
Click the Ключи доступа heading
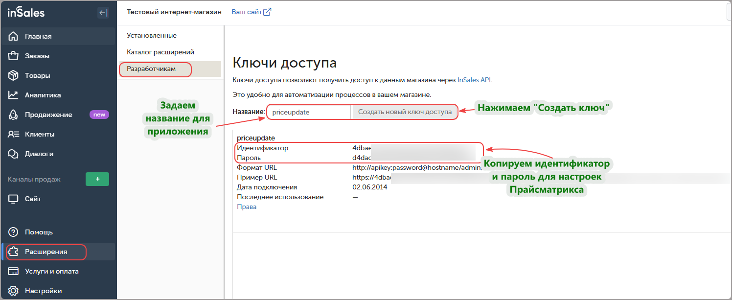285,63
